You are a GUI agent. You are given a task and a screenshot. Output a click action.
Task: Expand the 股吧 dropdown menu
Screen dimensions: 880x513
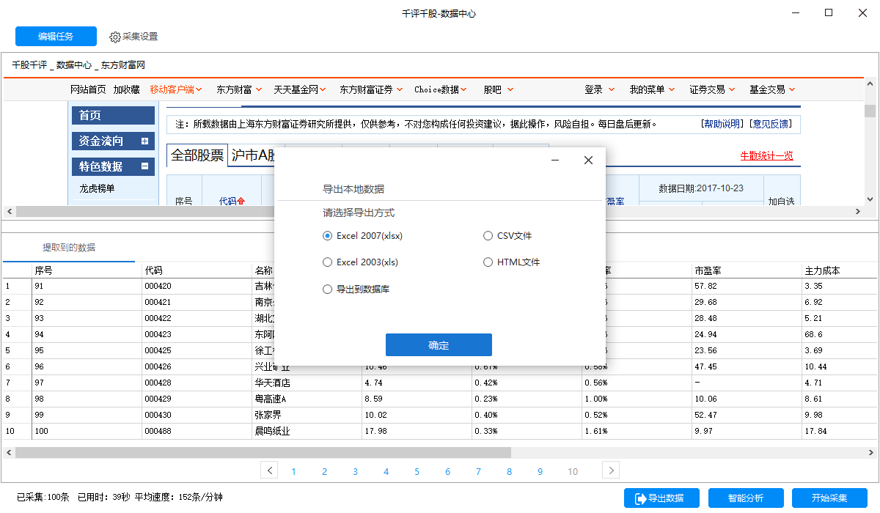(499, 89)
